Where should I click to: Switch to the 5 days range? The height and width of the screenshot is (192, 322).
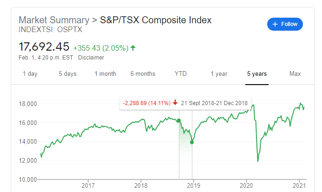pyautogui.click(x=67, y=73)
